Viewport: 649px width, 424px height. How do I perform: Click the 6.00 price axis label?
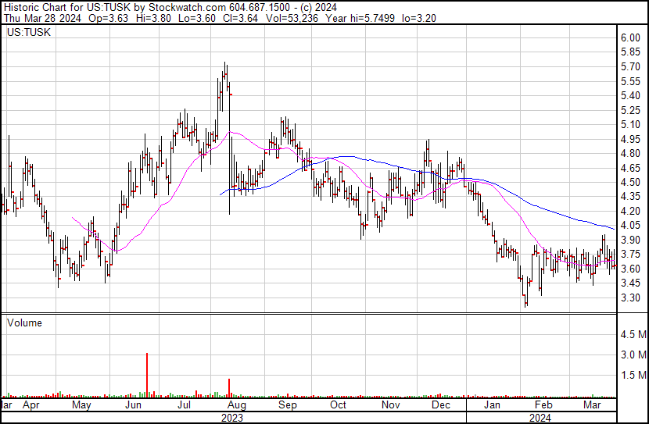[630, 38]
